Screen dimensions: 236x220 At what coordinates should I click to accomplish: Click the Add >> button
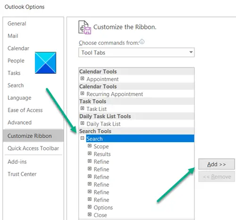tap(217, 164)
